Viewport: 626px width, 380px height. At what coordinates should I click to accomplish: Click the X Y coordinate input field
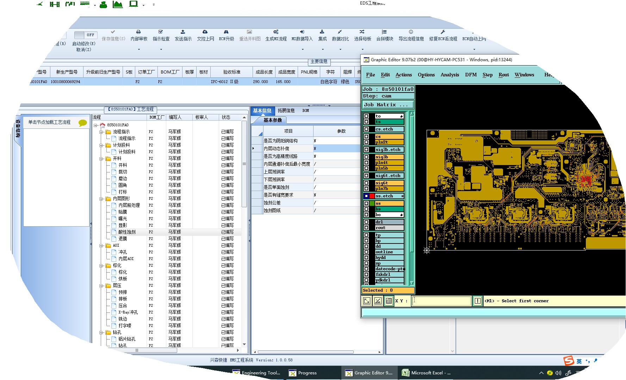tap(441, 301)
